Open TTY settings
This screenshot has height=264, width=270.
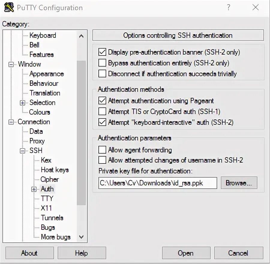[47, 199]
